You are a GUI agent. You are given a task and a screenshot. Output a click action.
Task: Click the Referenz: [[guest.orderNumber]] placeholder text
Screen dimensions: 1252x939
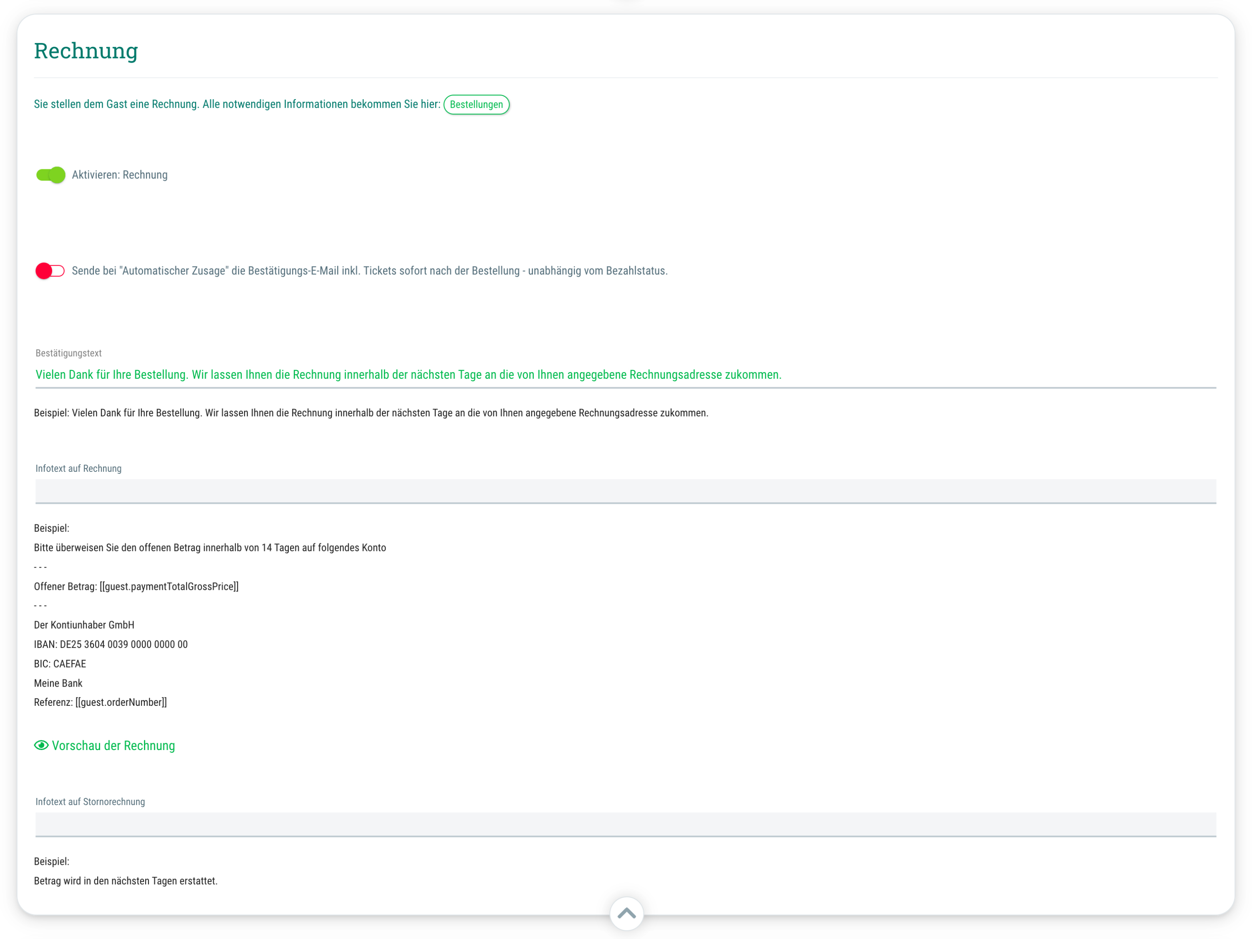[x=100, y=702]
